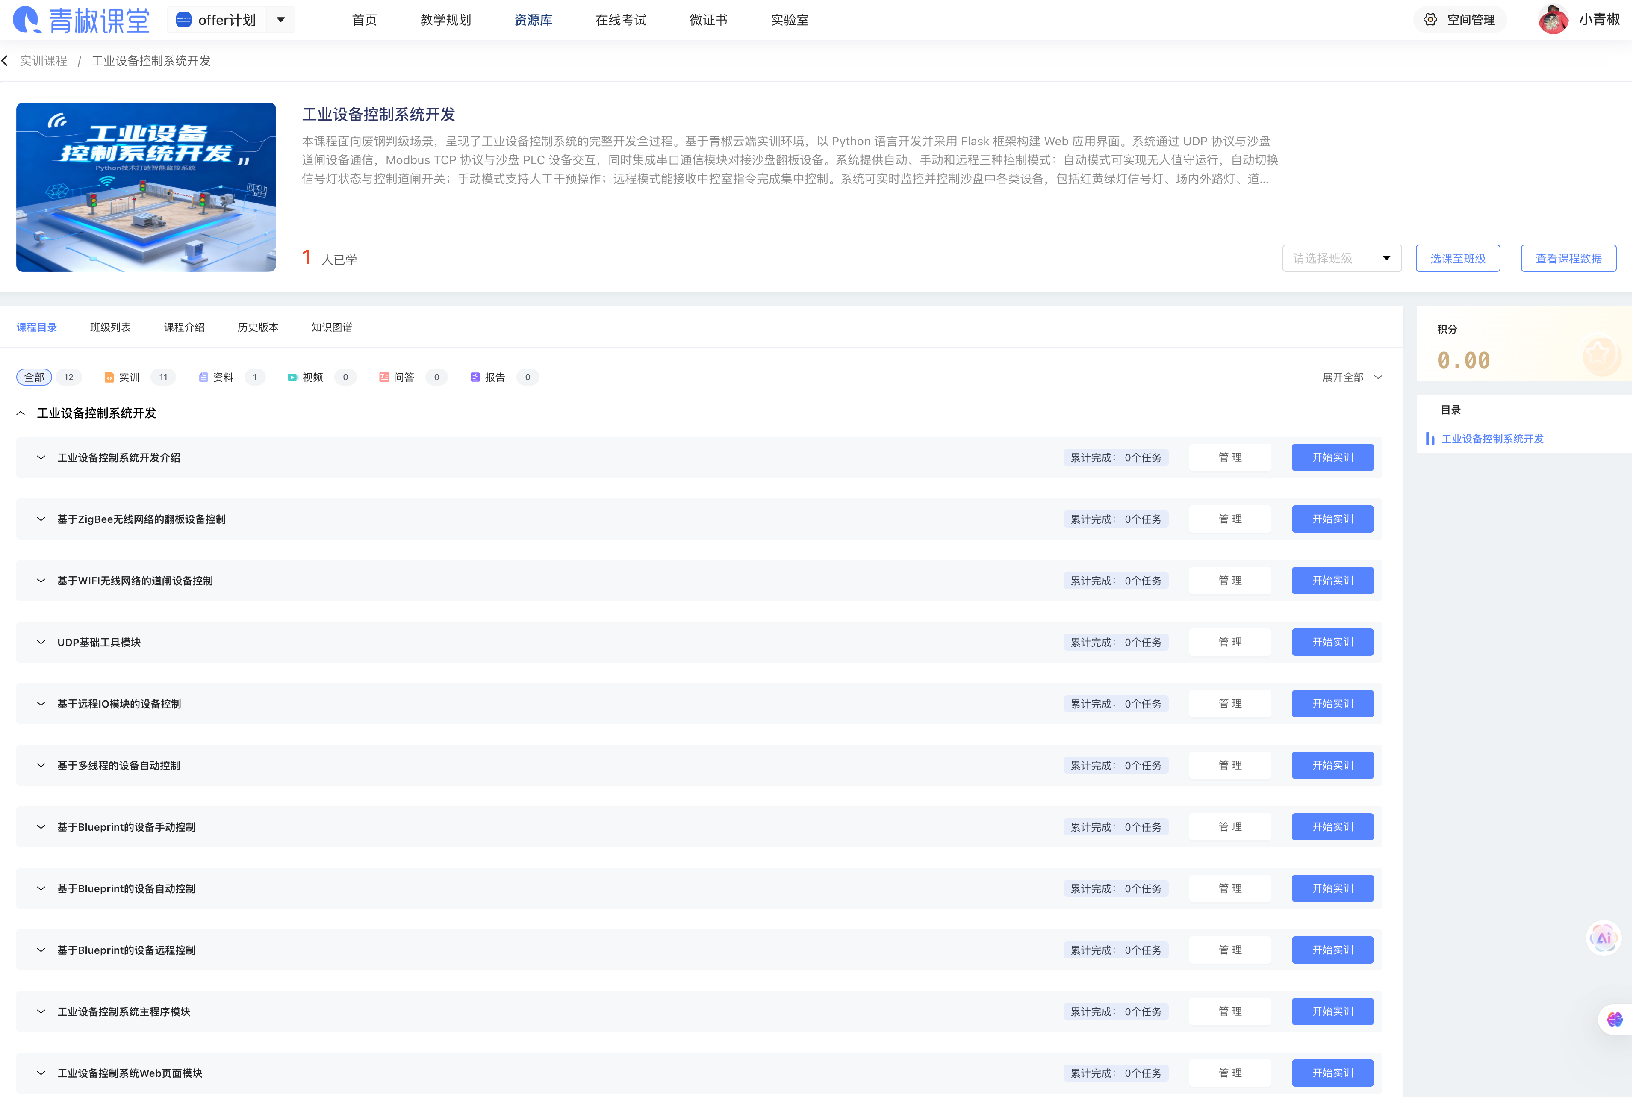Filter list by 资料 category

[222, 377]
